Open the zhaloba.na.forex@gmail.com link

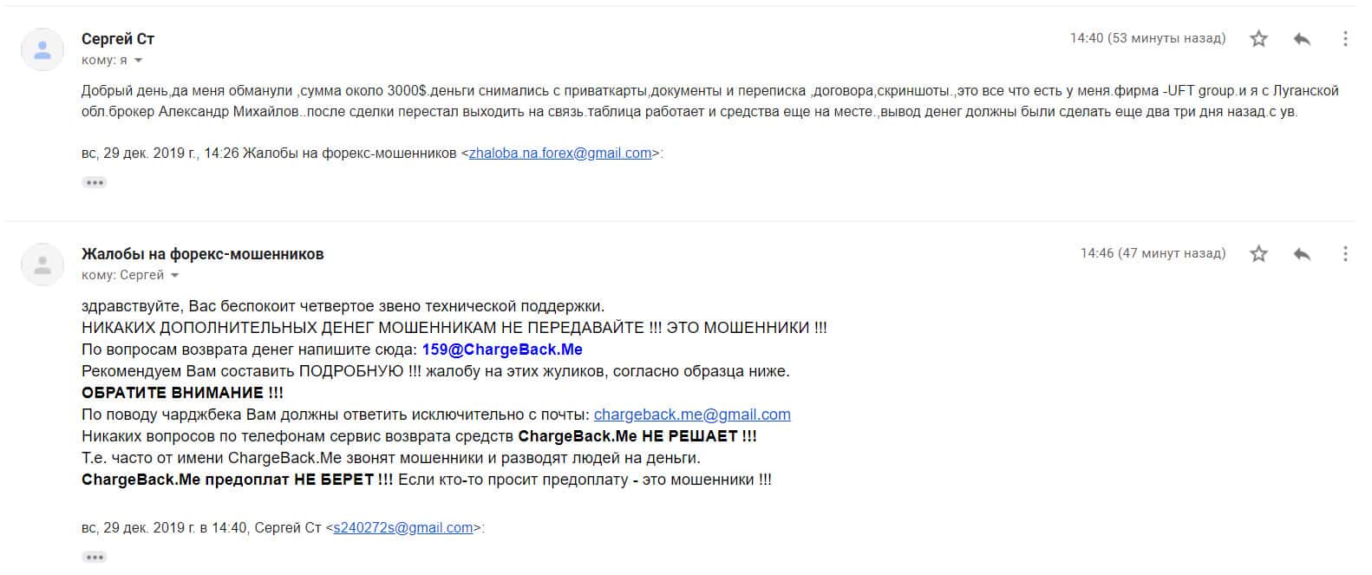(x=560, y=153)
